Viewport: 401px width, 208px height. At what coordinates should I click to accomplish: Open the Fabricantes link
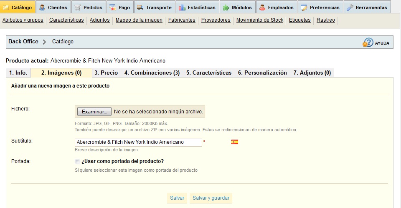coord(182,20)
